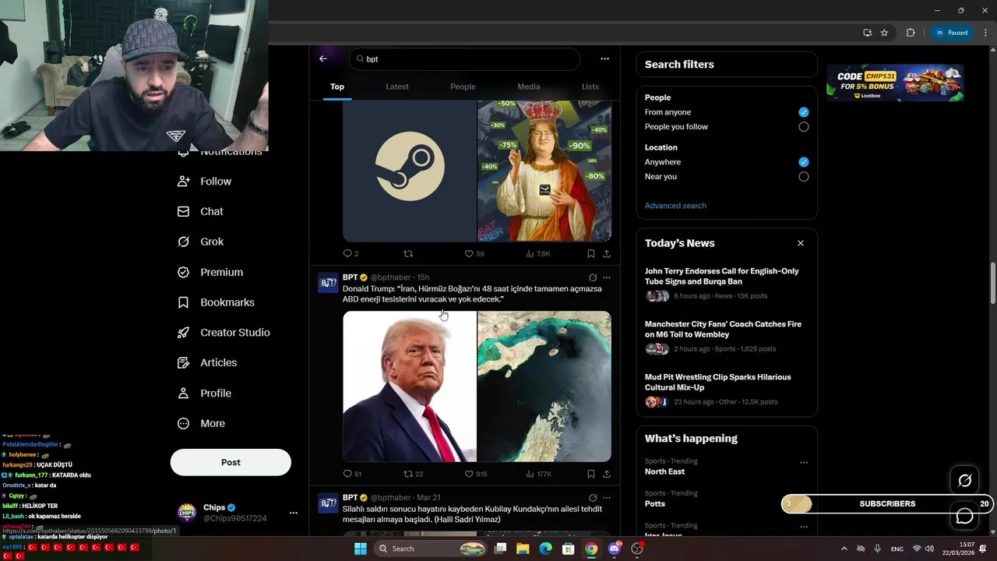Open the Paused Chrome profile button
The image size is (997, 561).
[951, 33]
